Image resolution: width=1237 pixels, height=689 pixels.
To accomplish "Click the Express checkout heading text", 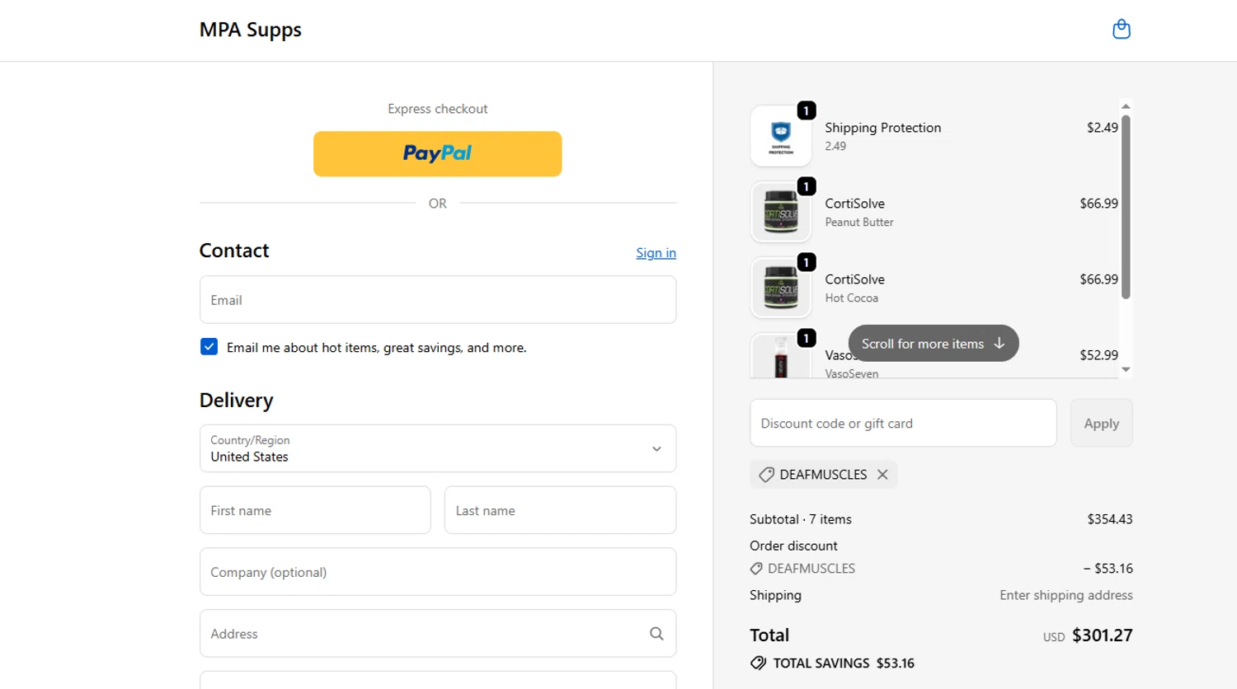I will coord(438,109).
